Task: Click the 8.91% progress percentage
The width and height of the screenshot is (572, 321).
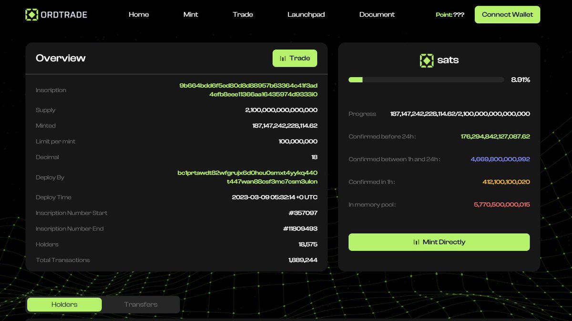Action: [521, 80]
